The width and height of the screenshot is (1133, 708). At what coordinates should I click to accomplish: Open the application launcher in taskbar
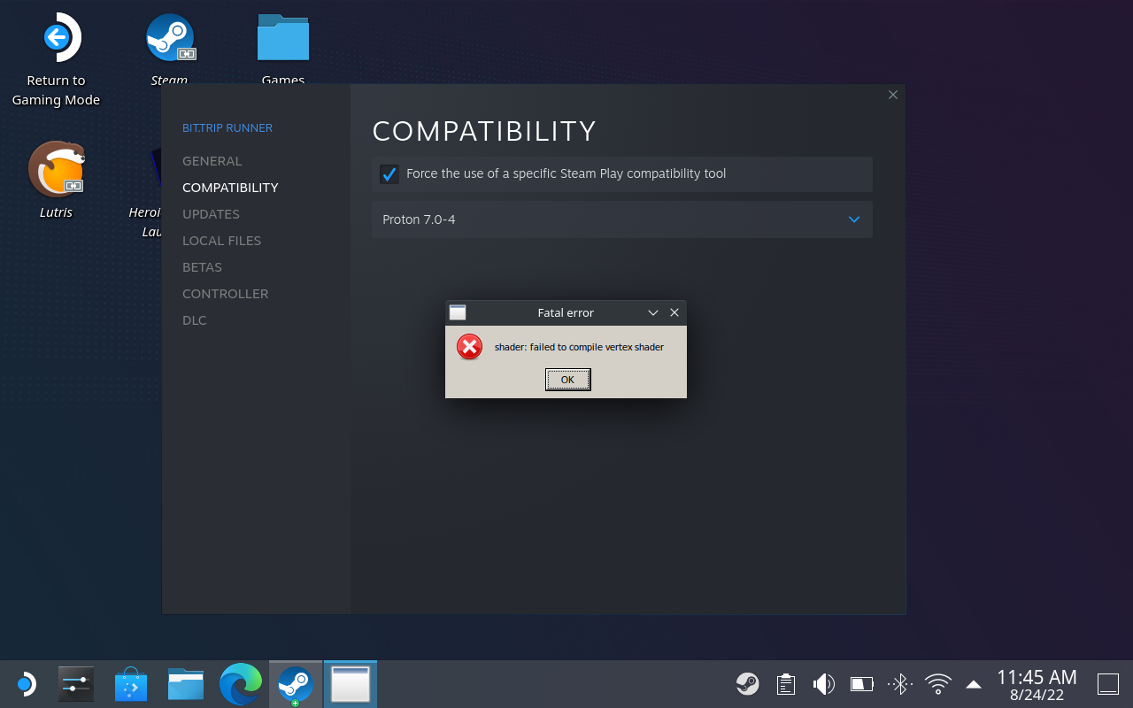click(x=26, y=684)
